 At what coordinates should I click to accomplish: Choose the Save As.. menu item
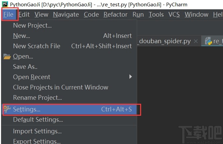pos(25,67)
